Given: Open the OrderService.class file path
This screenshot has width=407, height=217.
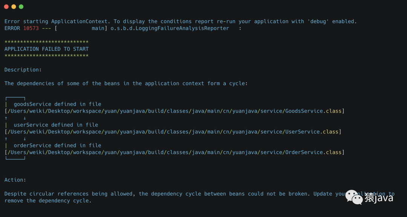Looking at the screenshot, I should point(174,153).
